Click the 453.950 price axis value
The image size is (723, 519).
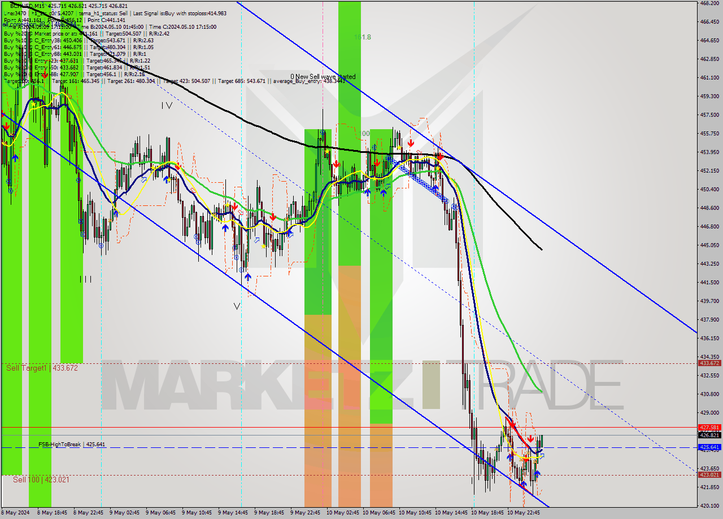709,152
